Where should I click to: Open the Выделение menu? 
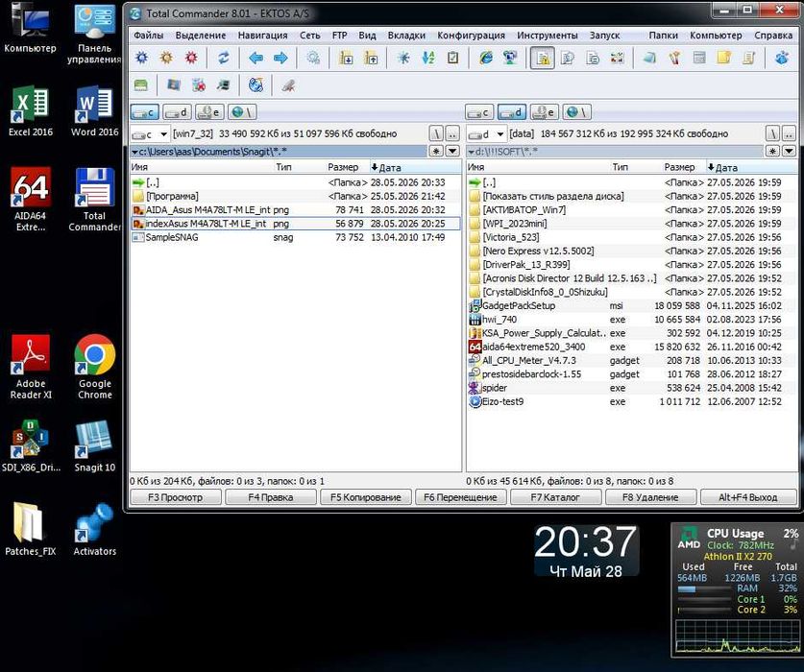[201, 36]
